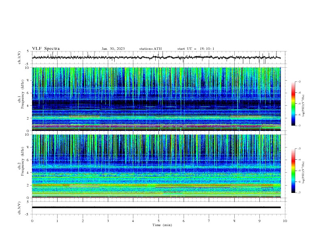The width and height of the screenshot is (321, 248).
Task: Click the 'Time (min)' axis title
Action: pos(162,225)
